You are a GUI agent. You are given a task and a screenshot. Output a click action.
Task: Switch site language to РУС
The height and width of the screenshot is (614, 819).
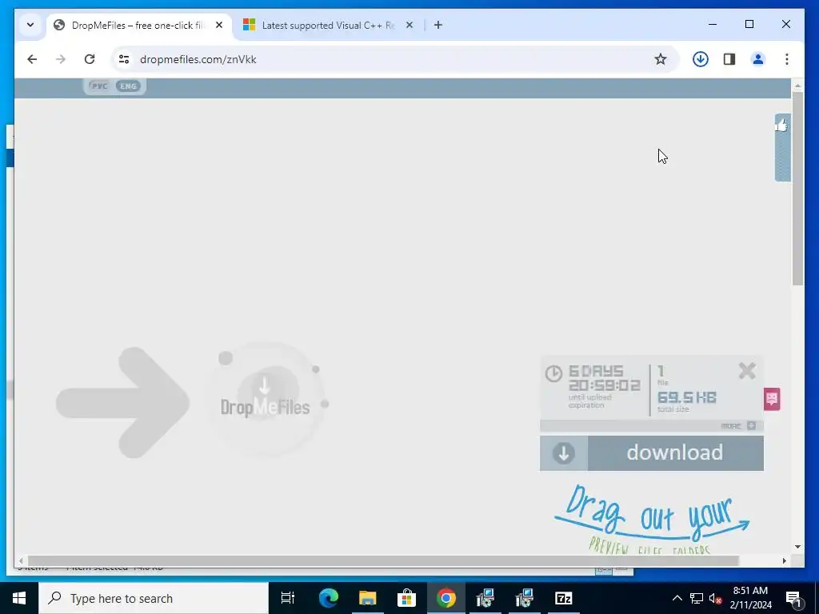coord(99,86)
